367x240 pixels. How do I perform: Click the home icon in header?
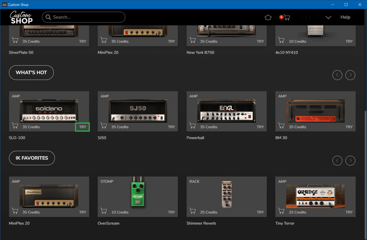click(268, 17)
